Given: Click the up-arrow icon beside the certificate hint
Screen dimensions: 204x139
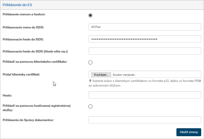Looking at the screenshot, I should click(x=90, y=81).
